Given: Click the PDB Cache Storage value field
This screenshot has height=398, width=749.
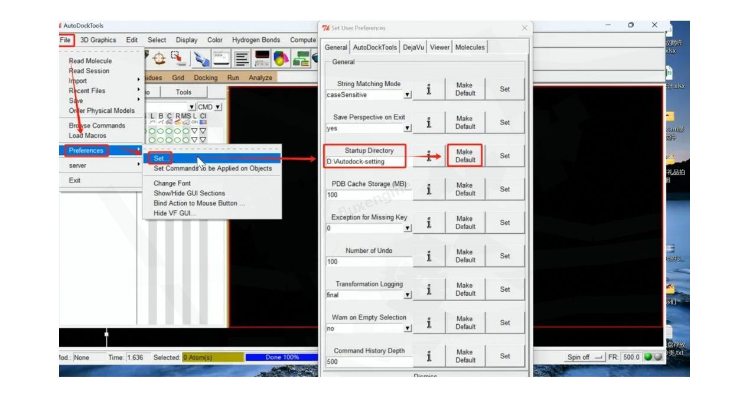Looking at the screenshot, I should [369, 195].
